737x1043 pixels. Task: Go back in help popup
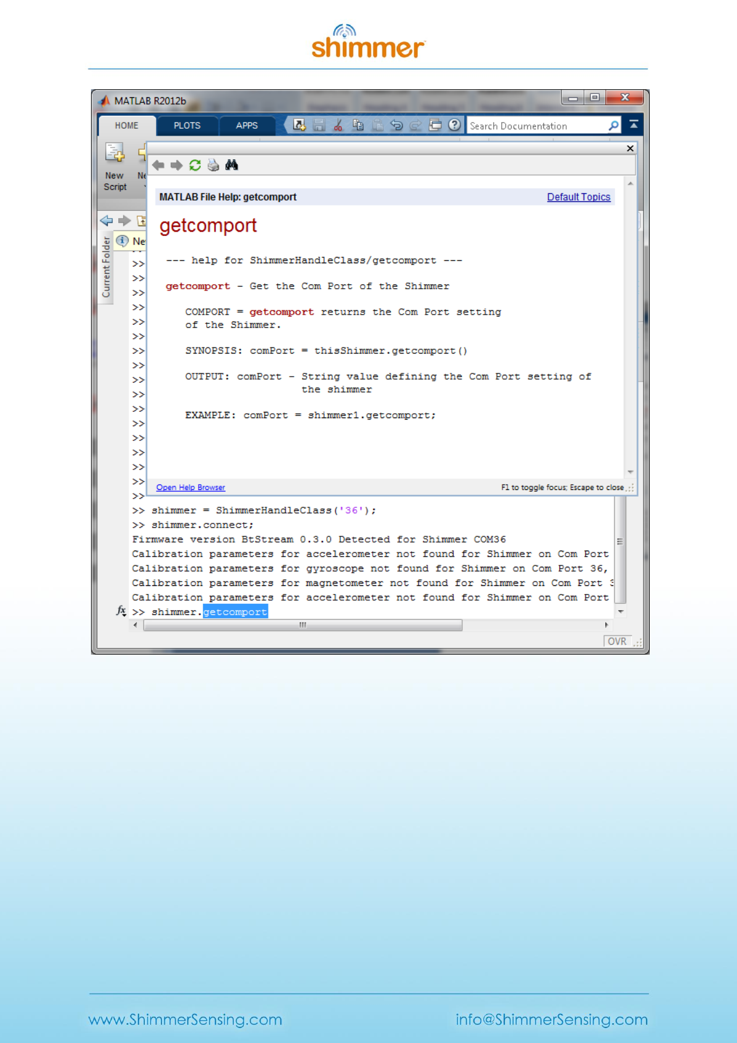158,165
